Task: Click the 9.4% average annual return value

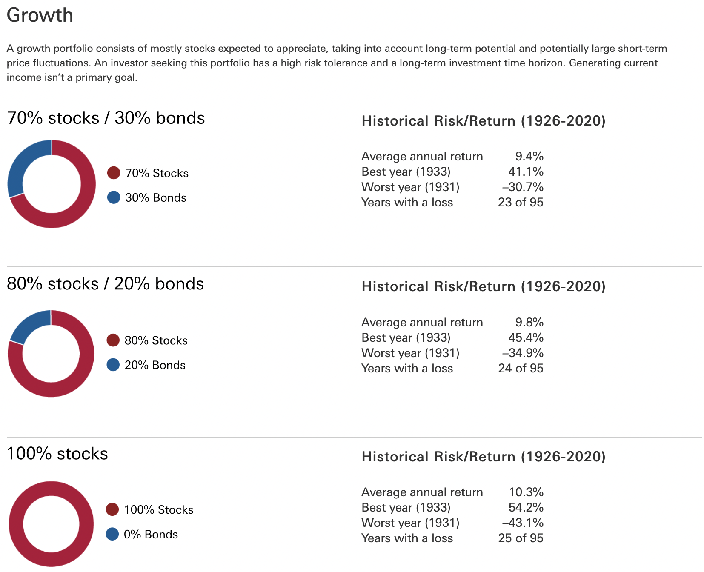Action: [x=529, y=157]
